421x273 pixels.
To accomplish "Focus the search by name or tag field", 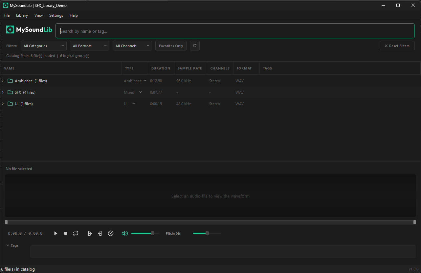I will [x=235, y=31].
